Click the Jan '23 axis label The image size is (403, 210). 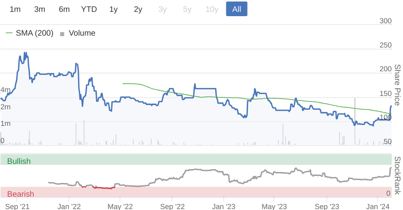point(224,206)
